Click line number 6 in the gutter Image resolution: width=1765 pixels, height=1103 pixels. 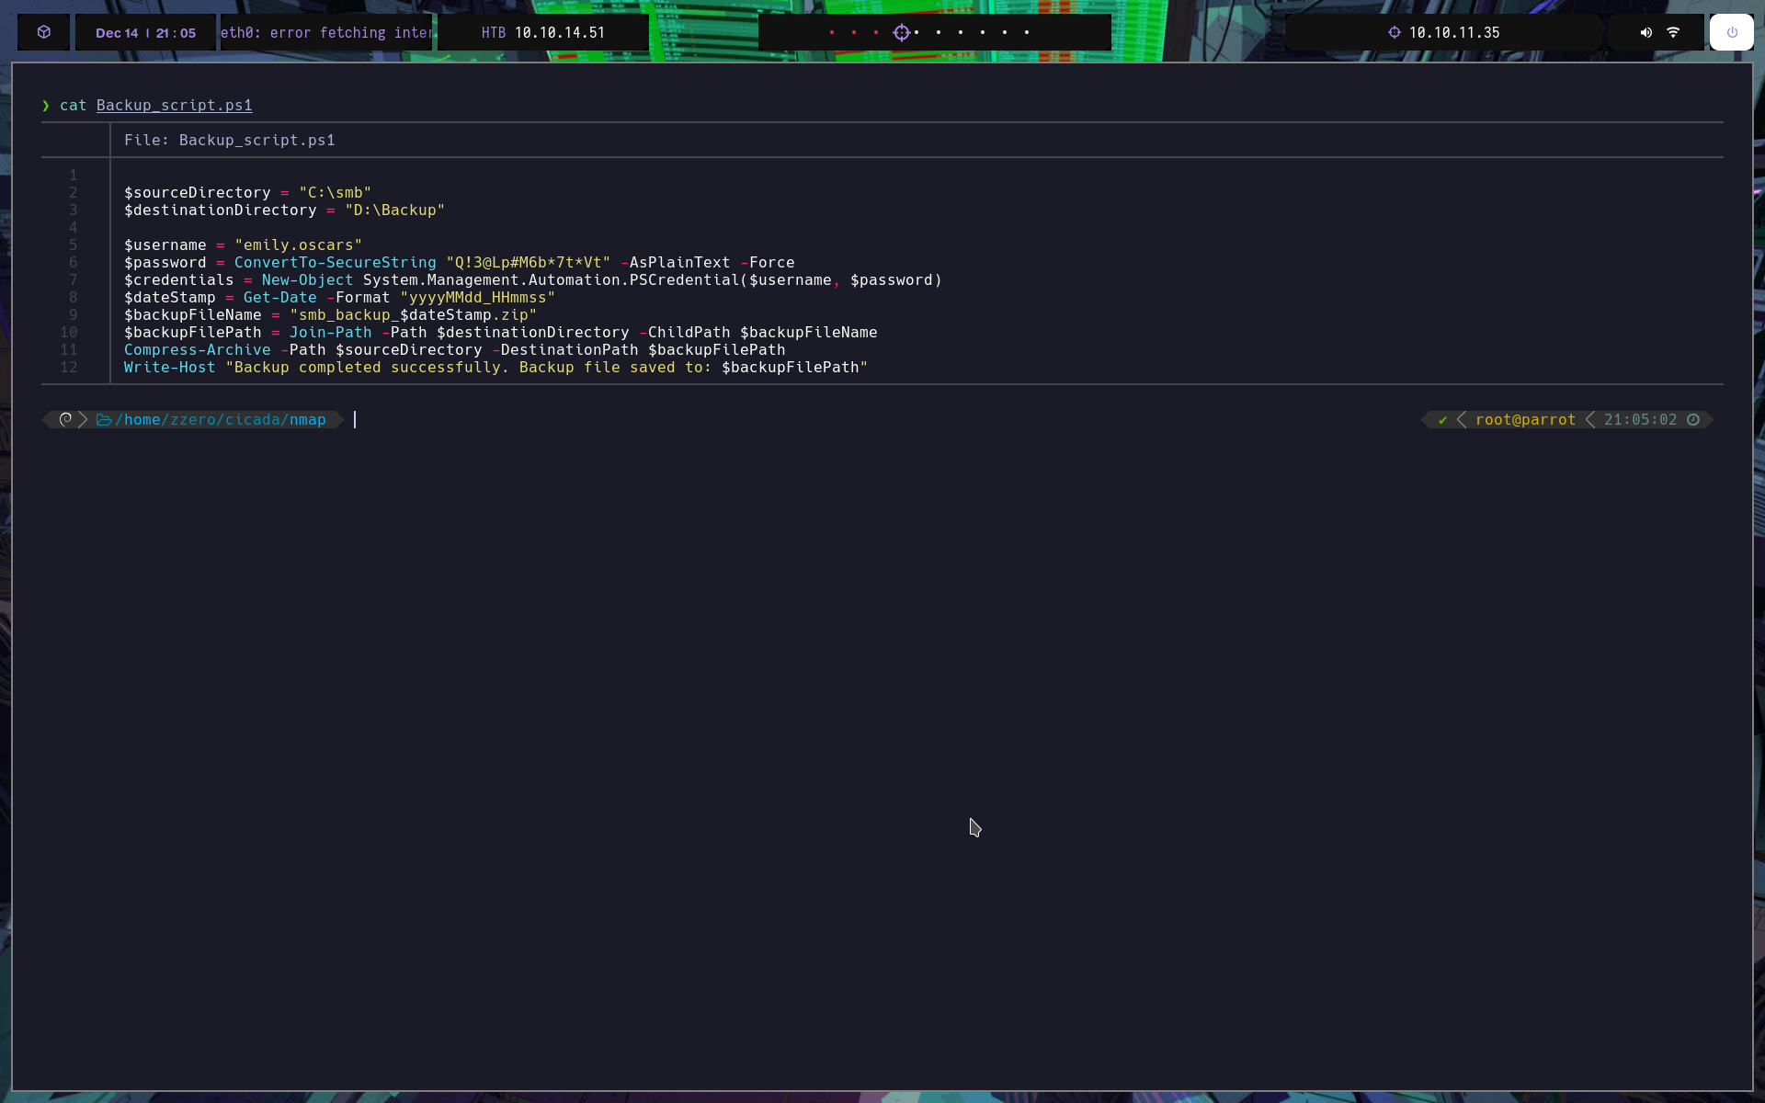tap(74, 263)
